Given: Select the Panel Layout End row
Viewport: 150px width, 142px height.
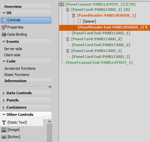Looking at the screenshot, I should 99,62.
